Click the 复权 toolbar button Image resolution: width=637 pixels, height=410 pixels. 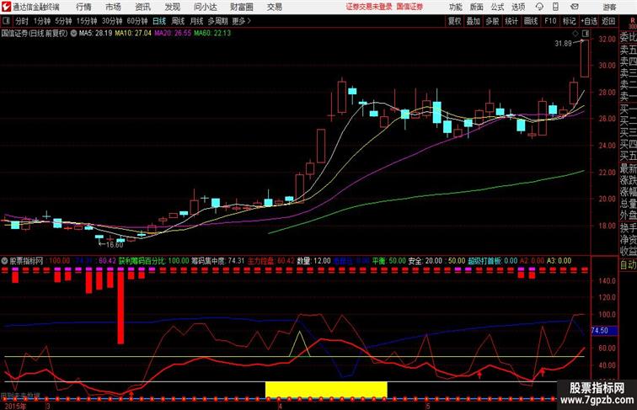(455, 21)
